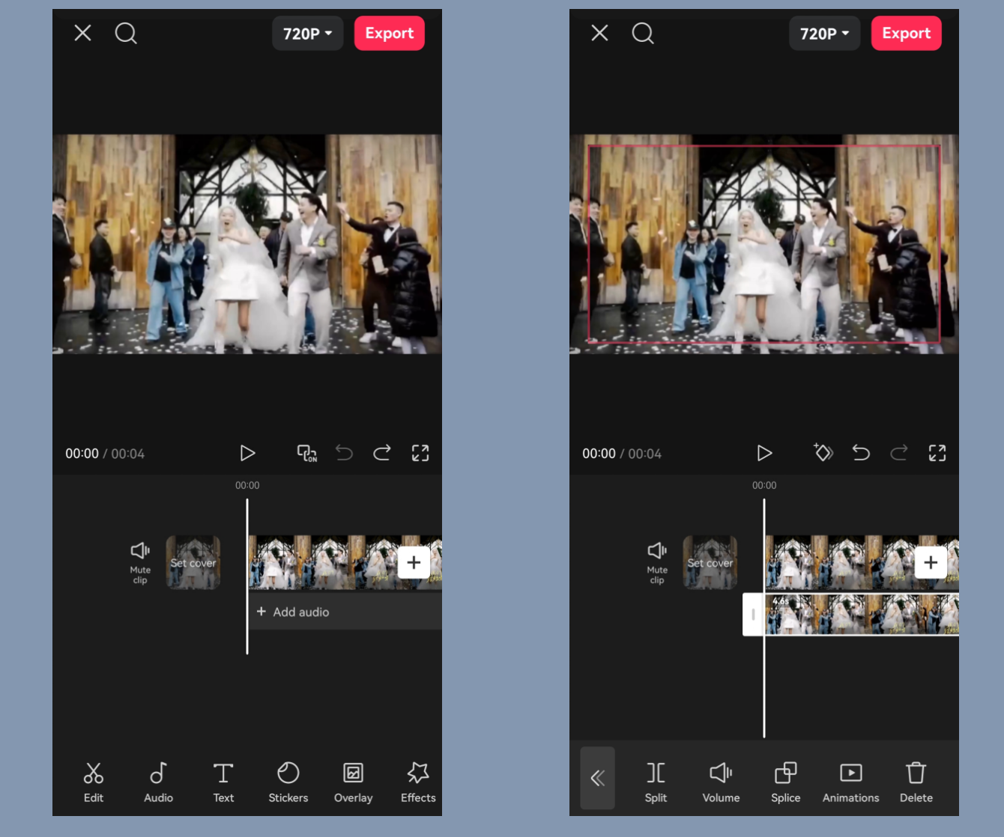Select the Splice tool
The image size is (1004, 837).
tap(785, 781)
